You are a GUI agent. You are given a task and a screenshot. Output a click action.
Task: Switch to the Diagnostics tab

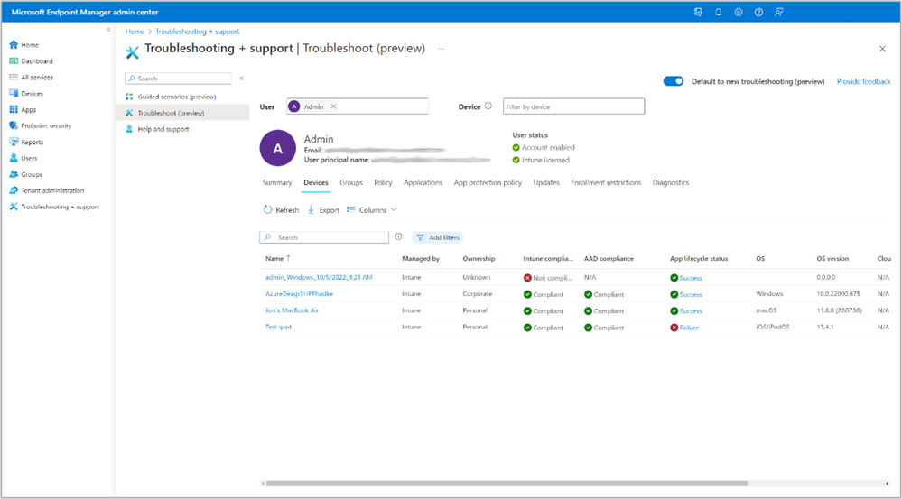click(x=671, y=183)
